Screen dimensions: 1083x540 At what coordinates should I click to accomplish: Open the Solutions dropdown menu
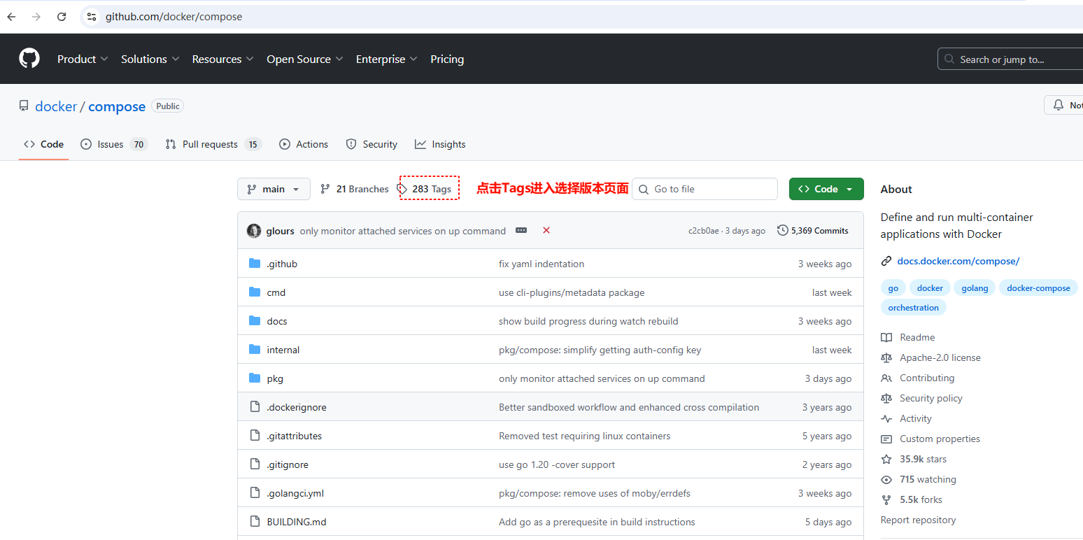tap(150, 59)
